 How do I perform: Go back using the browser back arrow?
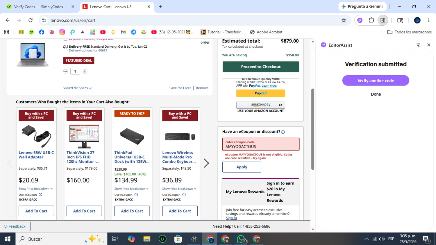[8, 20]
